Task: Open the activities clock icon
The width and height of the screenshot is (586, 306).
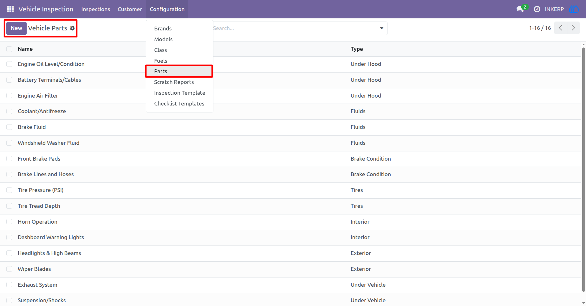Action: click(537, 9)
